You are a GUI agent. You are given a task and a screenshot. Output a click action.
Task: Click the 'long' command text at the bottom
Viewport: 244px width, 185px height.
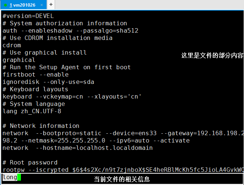click(x=10, y=177)
